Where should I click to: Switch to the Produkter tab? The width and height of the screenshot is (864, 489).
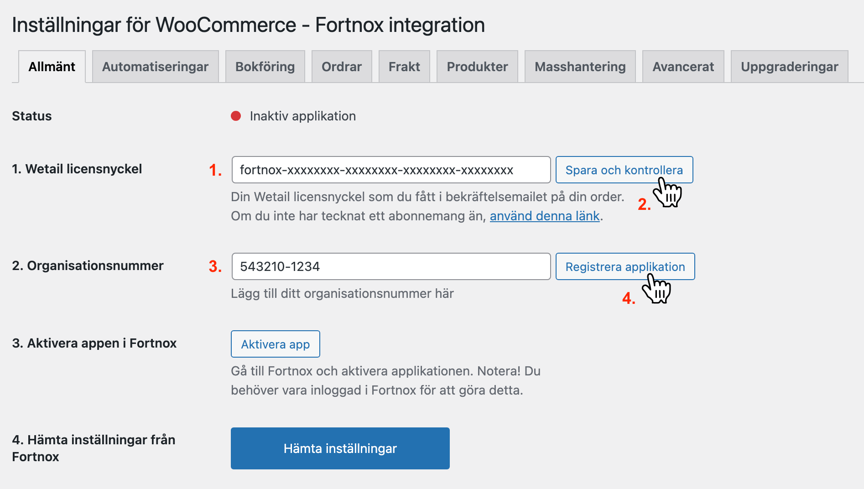477,67
